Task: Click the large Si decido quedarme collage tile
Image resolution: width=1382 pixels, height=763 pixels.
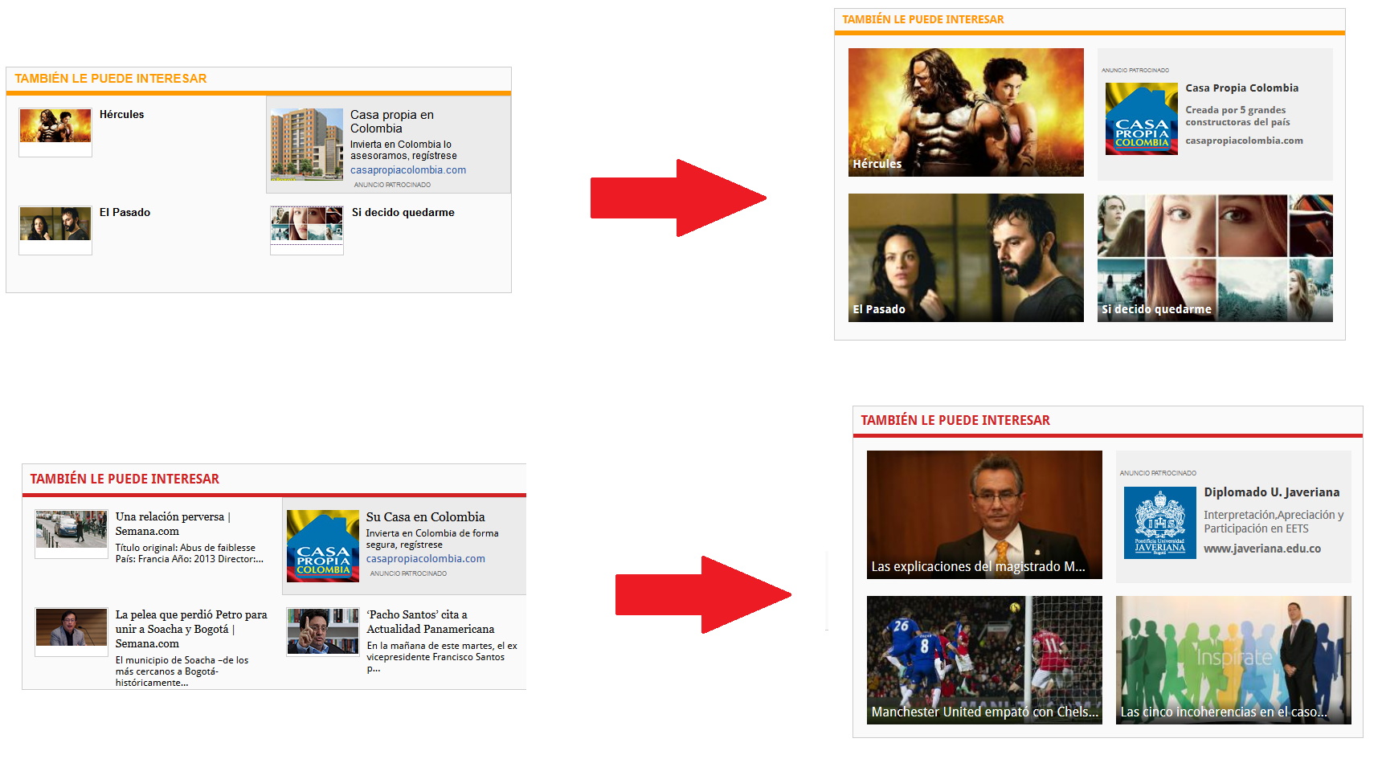Action: pyautogui.click(x=1215, y=258)
